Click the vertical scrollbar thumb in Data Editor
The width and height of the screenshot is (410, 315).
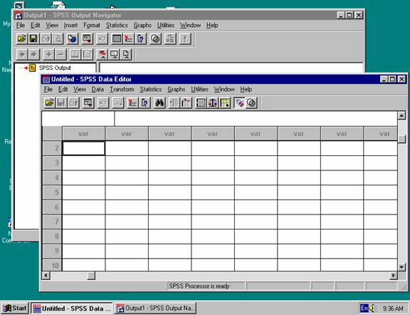pos(401,138)
